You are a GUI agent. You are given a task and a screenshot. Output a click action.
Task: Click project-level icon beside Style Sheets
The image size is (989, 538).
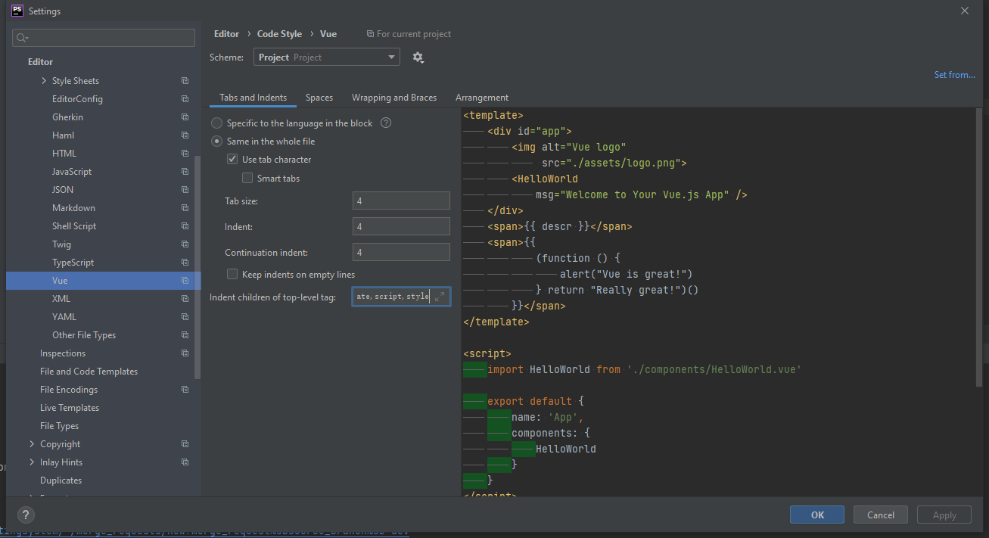pos(185,81)
